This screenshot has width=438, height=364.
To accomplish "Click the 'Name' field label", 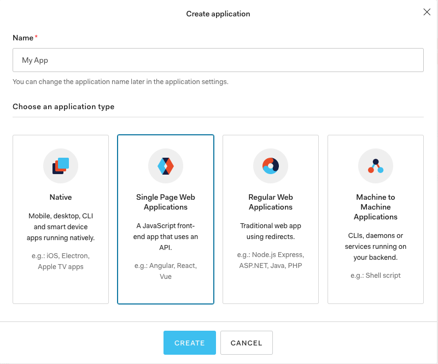I will 23,38.
